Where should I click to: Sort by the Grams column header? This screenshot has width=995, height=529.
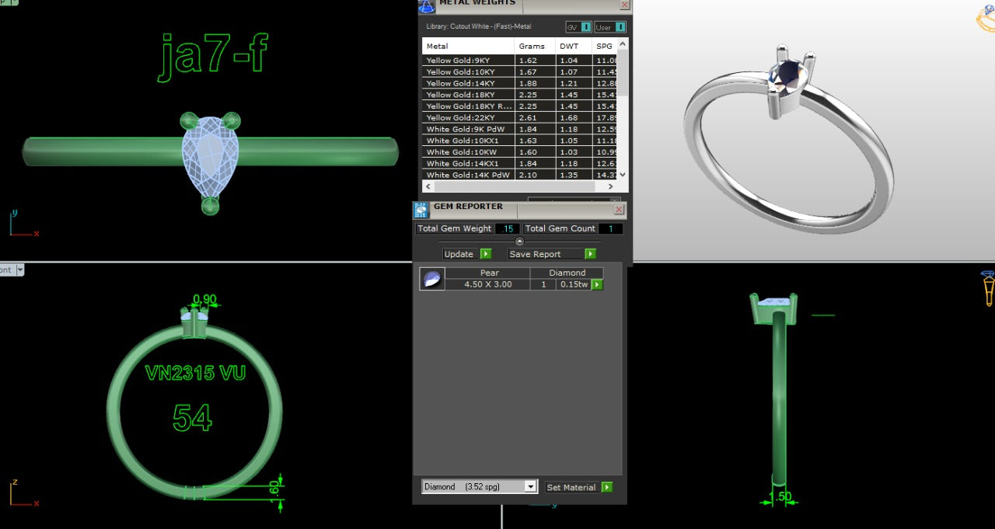[x=534, y=47]
